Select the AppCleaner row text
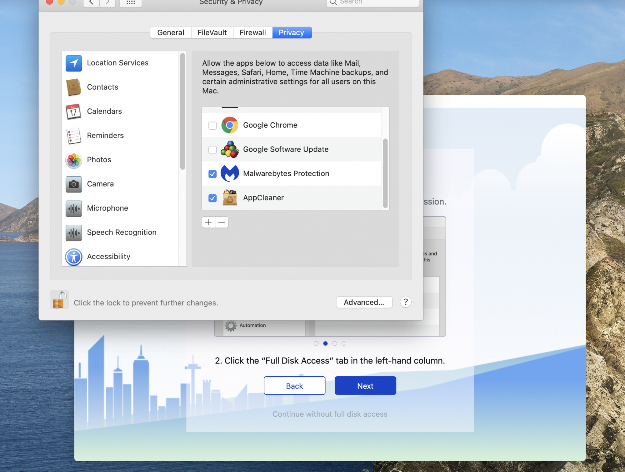 [x=263, y=198]
